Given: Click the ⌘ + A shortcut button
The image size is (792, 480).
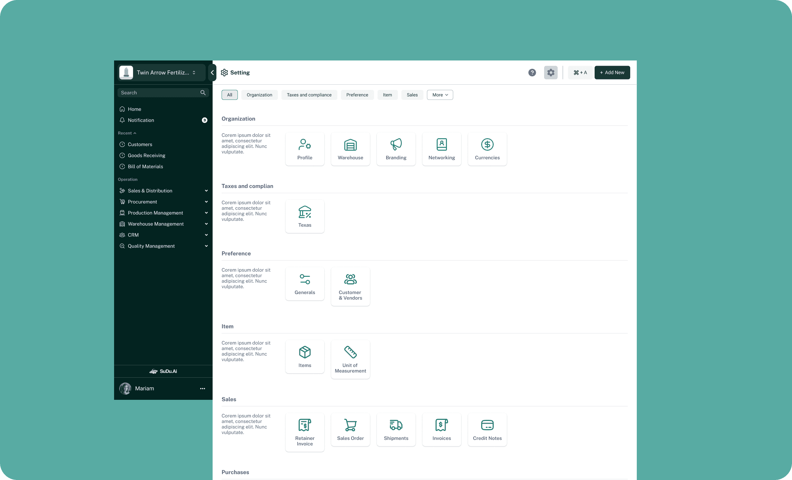Looking at the screenshot, I should tap(580, 73).
